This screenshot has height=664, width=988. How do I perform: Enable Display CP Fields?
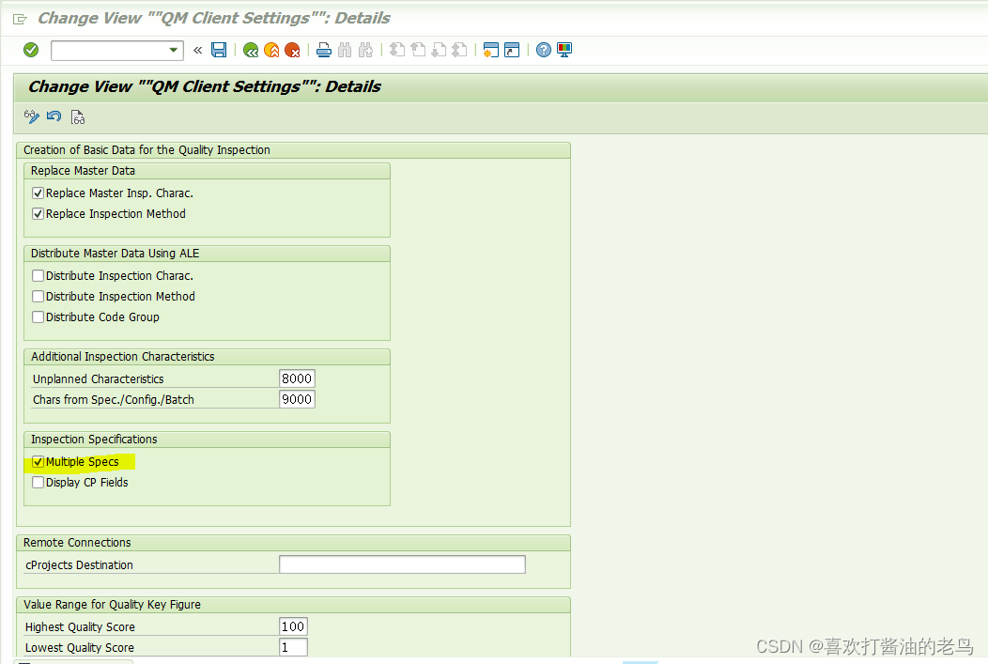coord(37,482)
